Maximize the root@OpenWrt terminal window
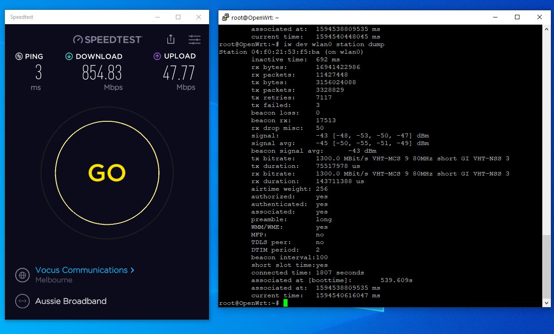The image size is (554, 334). click(517, 17)
